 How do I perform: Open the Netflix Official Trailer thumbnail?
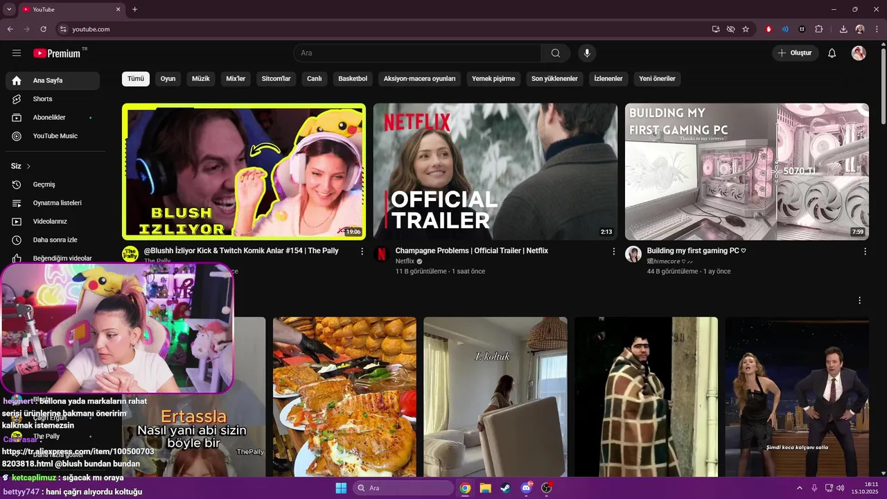click(x=495, y=172)
